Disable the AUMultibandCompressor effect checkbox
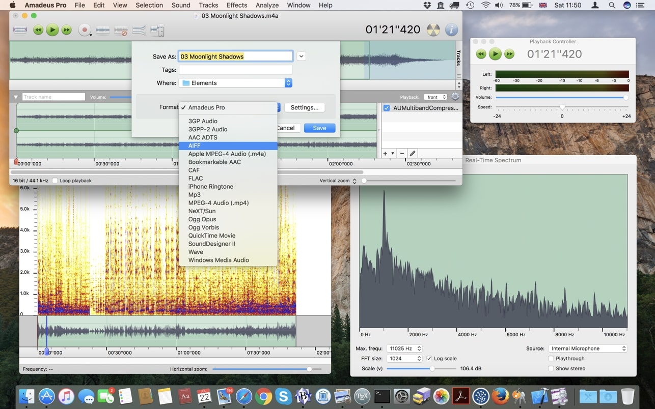The width and height of the screenshot is (655, 409). point(386,108)
